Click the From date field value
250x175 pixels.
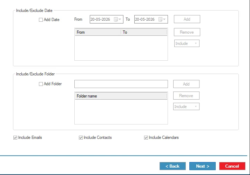(100, 19)
